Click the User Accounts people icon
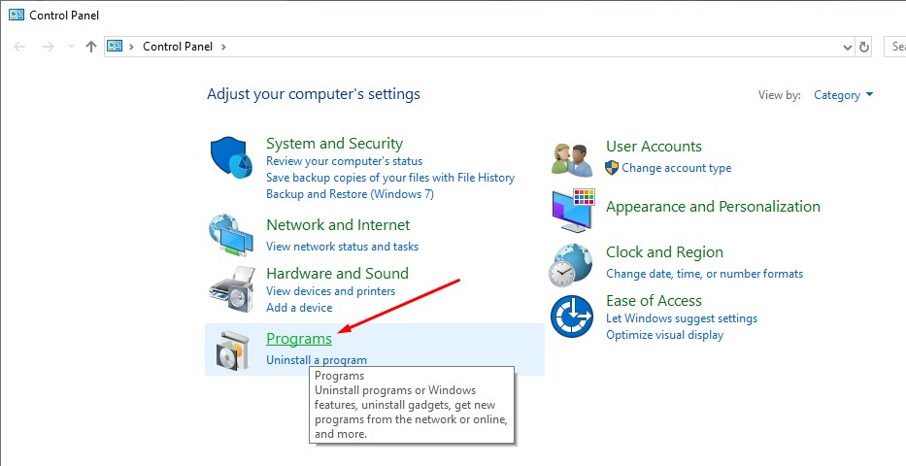 coord(571,158)
